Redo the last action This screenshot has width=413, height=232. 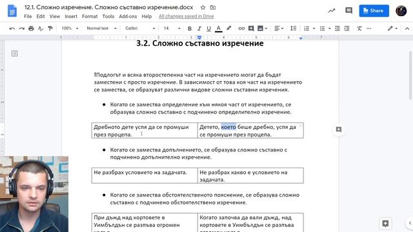coord(21,28)
